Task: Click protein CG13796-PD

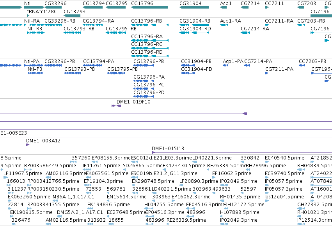Action: coord(144,96)
